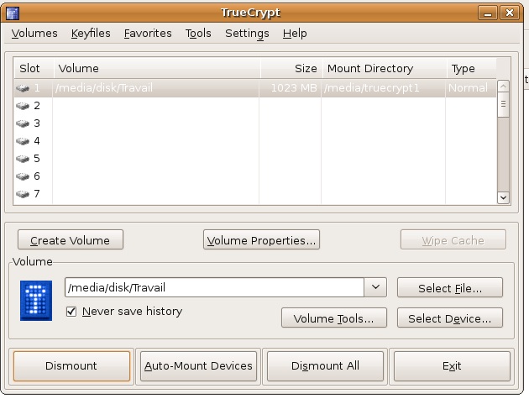Pick the slot 7 drive icon
The height and width of the screenshot is (399, 529).
coord(23,194)
